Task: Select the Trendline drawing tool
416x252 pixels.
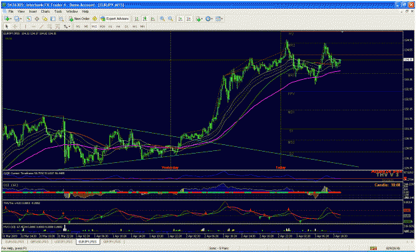Action: tap(41, 26)
